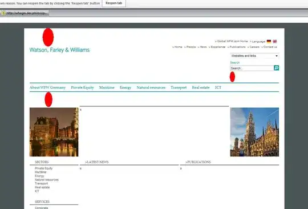Open the Websites and links dropdown

[254, 56]
